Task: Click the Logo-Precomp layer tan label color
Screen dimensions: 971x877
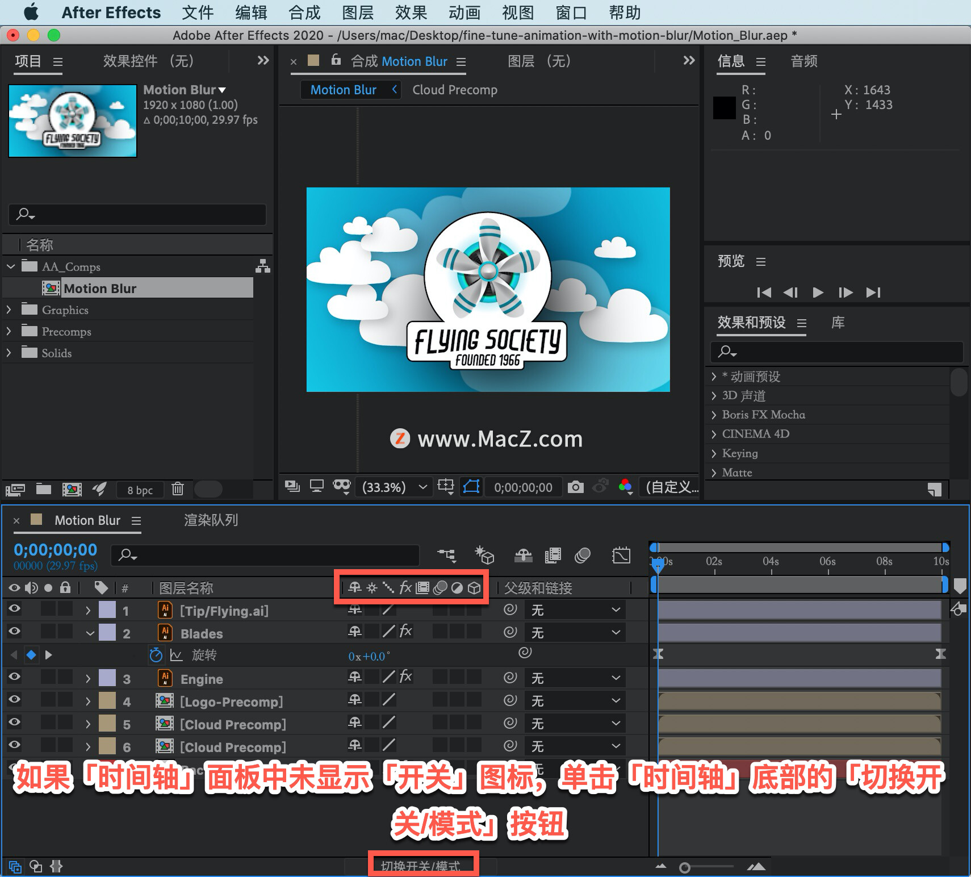Action: click(107, 700)
